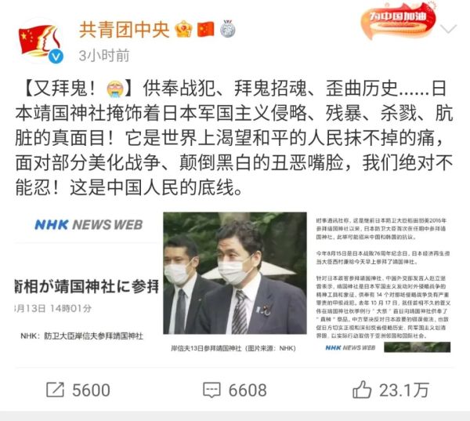The image size is (470, 421).
Task: Tap the 23.1万 likes count
Action: 404,390
